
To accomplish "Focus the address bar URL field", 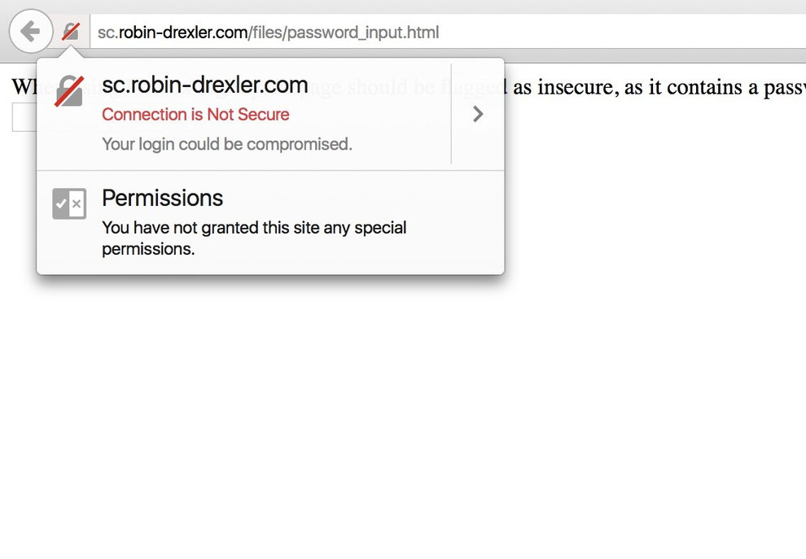I will pos(570,33).
